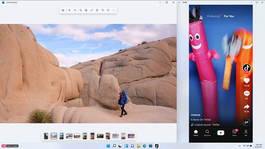Rotate the photo using the rotate icon
The height and width of the screenshot is (149, 265).
[x=81, y=11]
